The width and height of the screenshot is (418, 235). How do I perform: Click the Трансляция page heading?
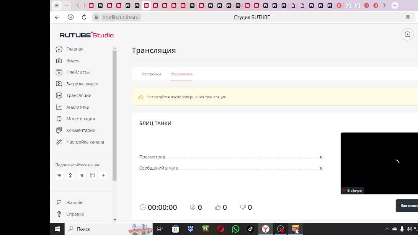coord(154,51)
